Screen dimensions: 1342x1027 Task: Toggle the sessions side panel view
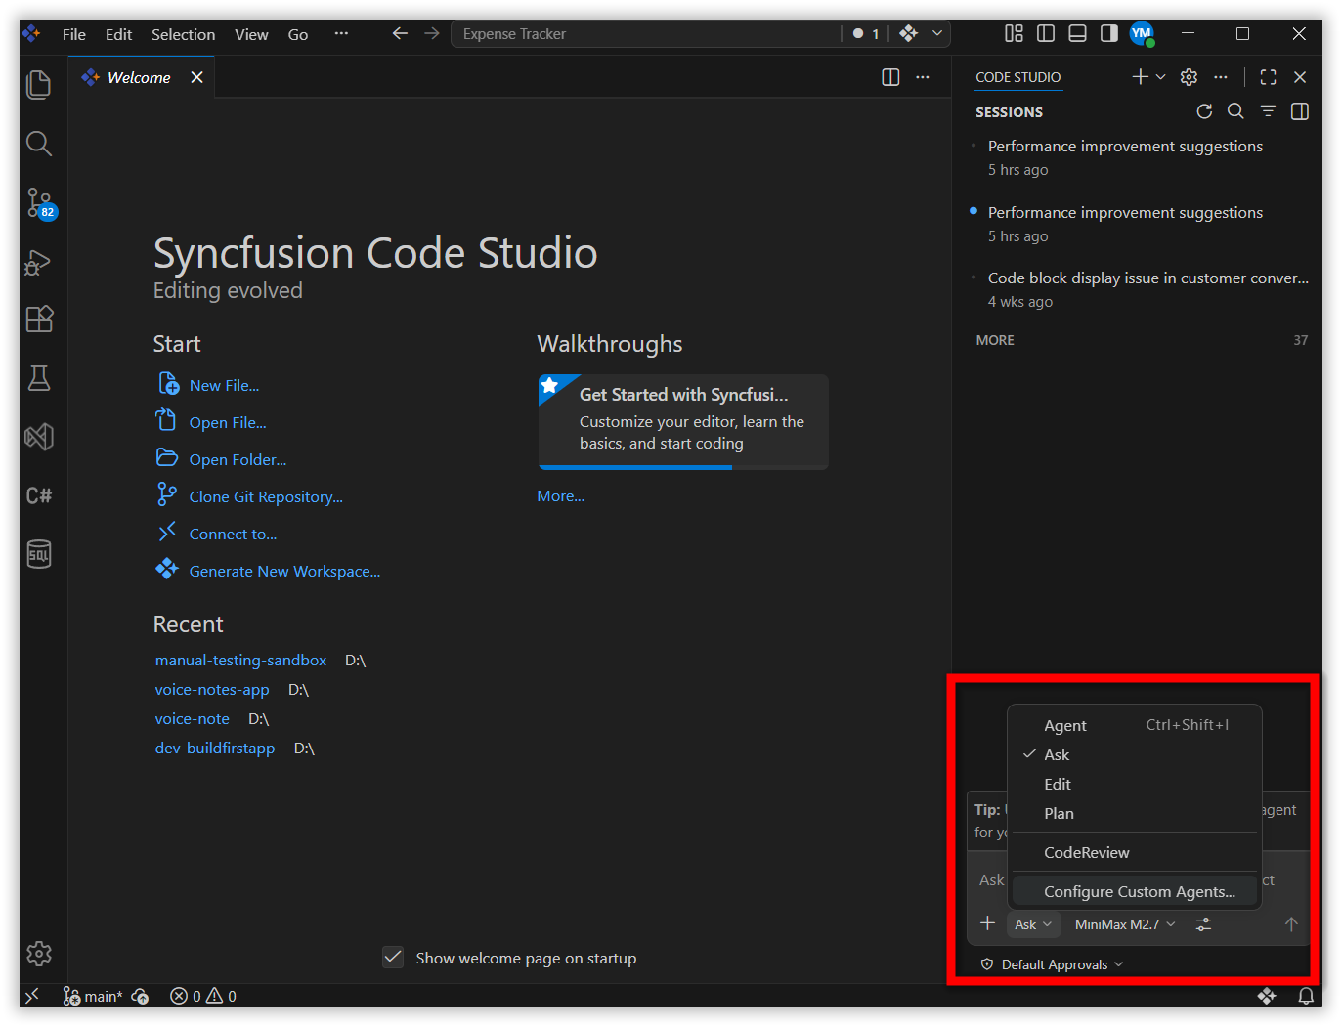click(1300, 111)
